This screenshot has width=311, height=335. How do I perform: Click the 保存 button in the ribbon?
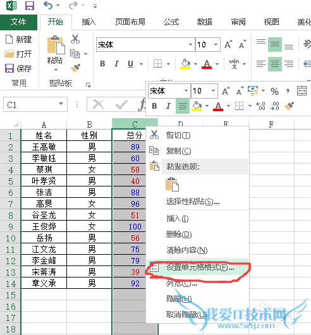coord(18,68)
